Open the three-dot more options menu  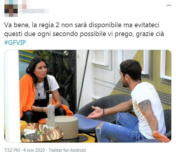tap(169, 5)
